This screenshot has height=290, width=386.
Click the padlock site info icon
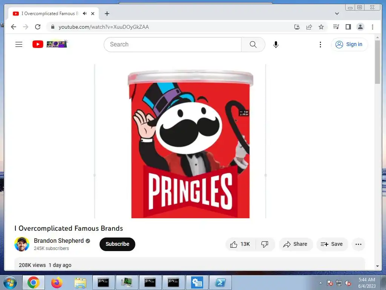[x=53, y=27]
